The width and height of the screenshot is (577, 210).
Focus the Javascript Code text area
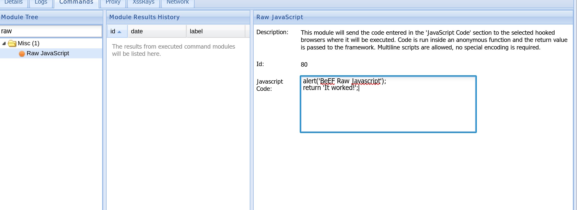tap(388, 111)
